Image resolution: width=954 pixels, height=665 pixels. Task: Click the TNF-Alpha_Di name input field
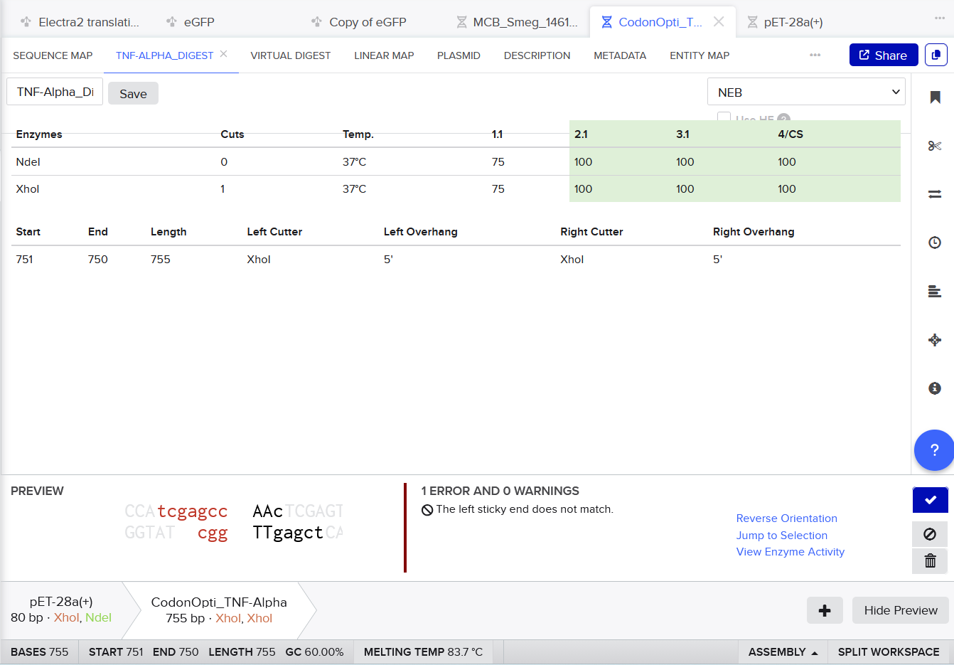(55, 92)
